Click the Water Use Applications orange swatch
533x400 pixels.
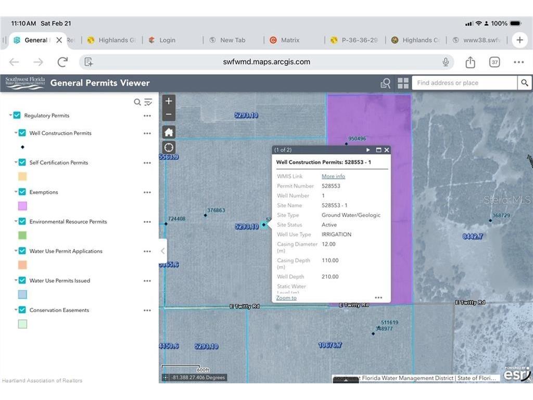(22, 265)
